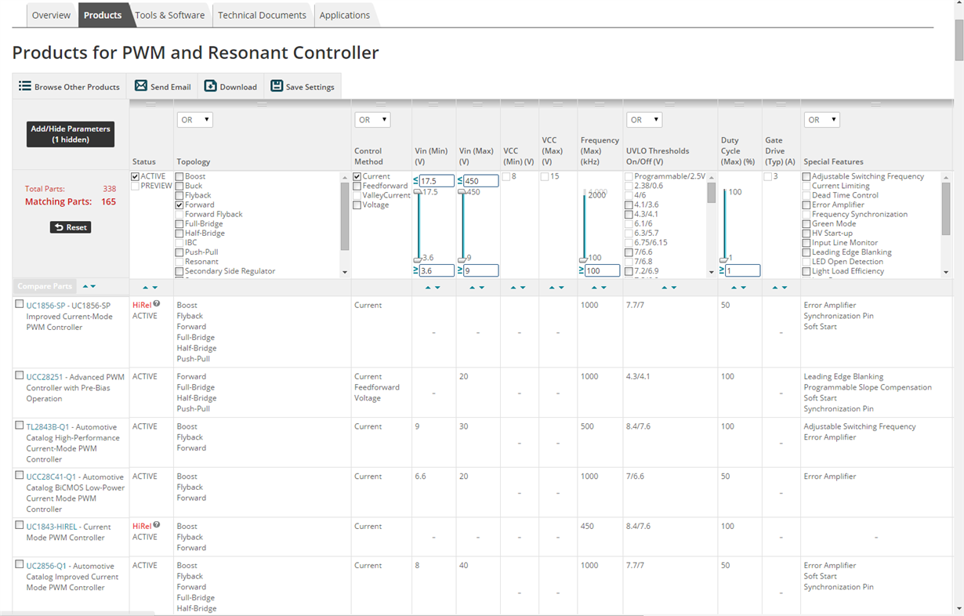Click the Save Settings floppy icon
The width and height of the screenshot is (964, 616).
coord(277,86)
